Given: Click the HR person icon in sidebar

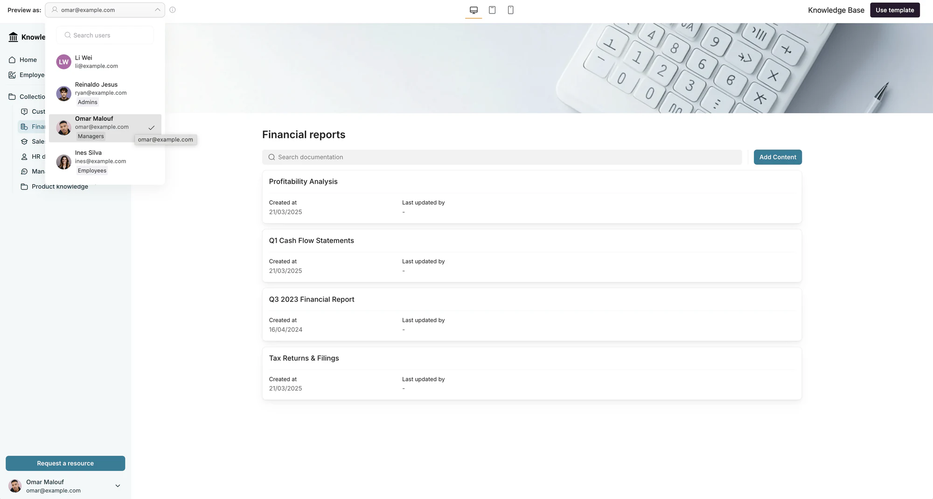Looking at the screenshot, I should (x=24, y=157).
